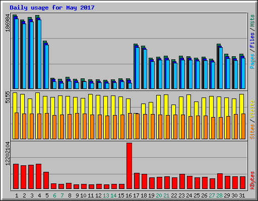Click the green day 28 axis label
This screenshot has width=258, height=201.
point(219,195)
